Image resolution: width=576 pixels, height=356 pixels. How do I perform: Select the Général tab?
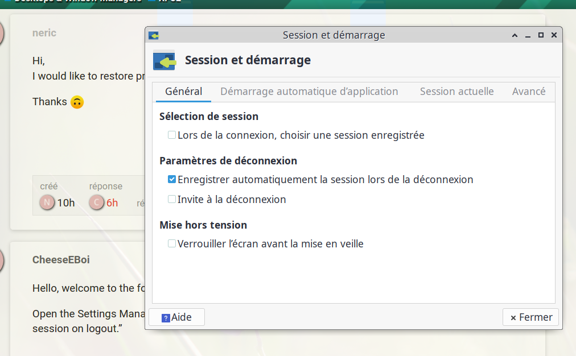click(183, 92)
